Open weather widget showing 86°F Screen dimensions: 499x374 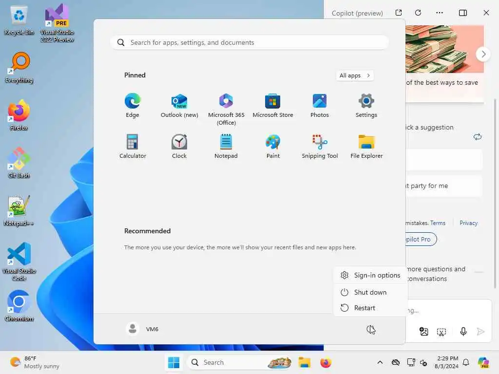pos(35,362)
